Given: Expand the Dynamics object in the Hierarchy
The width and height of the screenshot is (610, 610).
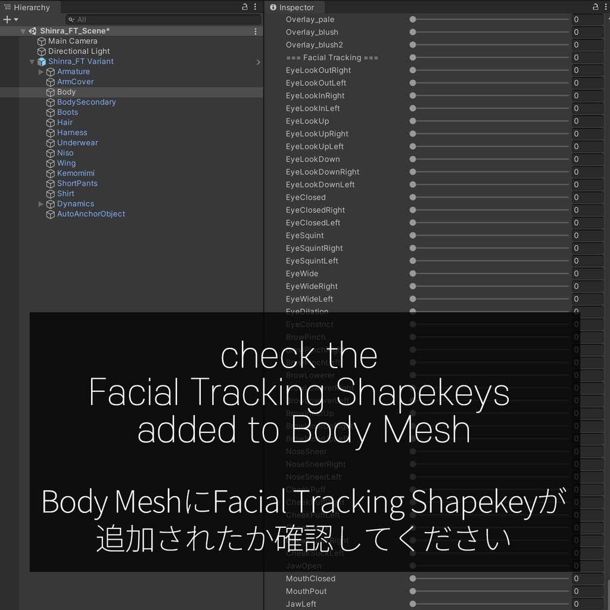Looking at the screenshot, I should (41, 204).
